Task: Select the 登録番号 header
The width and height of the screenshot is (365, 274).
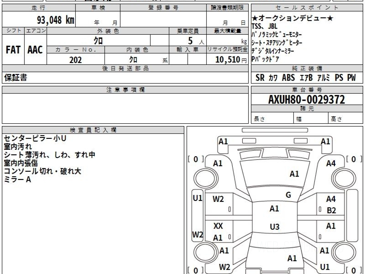Action: (x=163, y=8)
